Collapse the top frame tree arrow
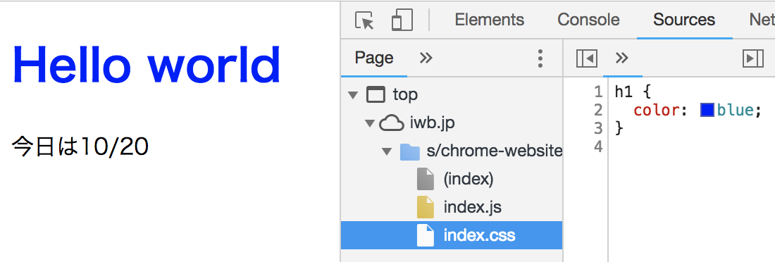Image resolution: width=775 pixels, height=262 pixels. tap(352, 95)
